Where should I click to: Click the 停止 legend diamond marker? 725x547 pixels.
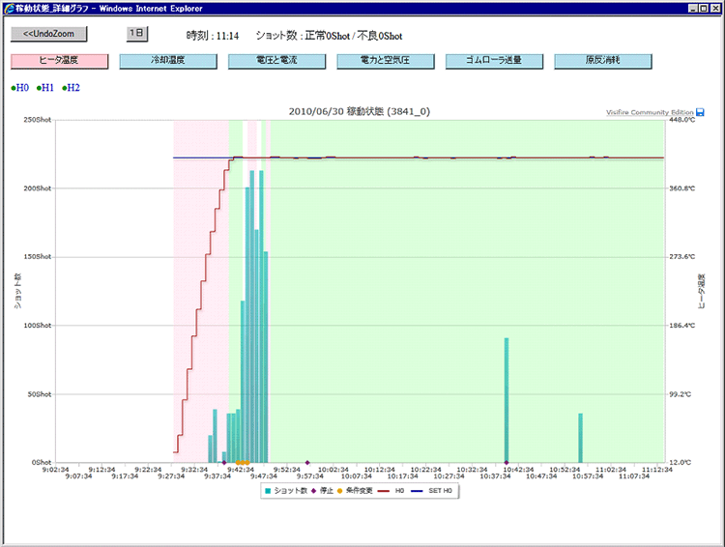314,491
